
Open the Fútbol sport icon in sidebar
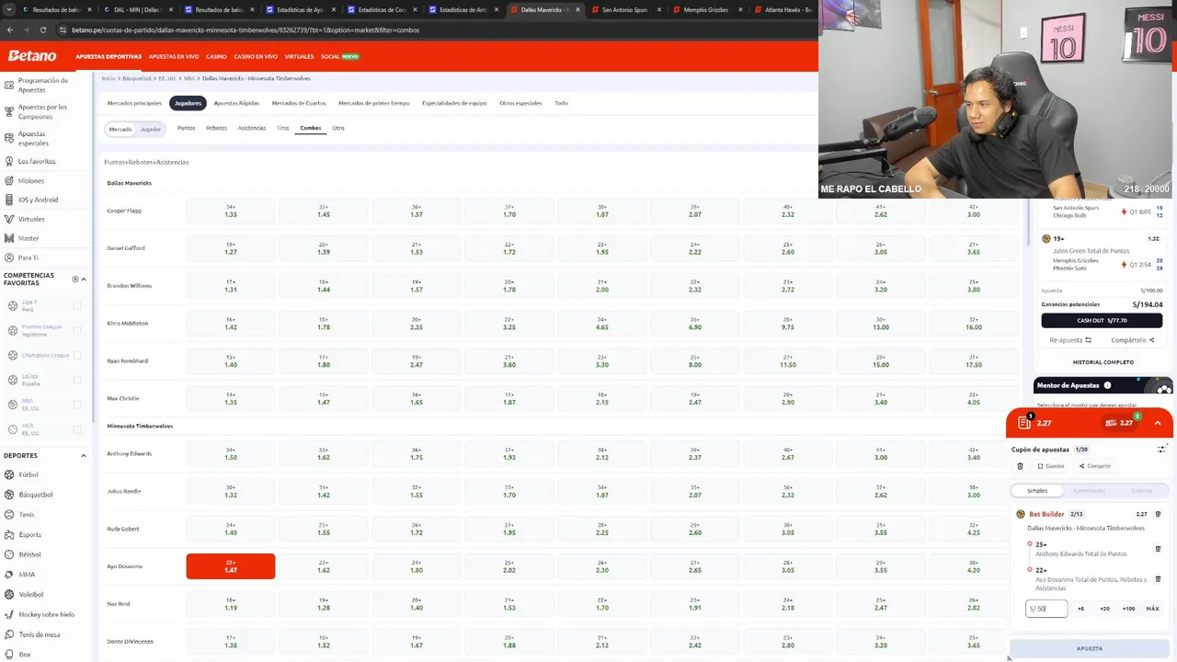click(x=9, y=474)
